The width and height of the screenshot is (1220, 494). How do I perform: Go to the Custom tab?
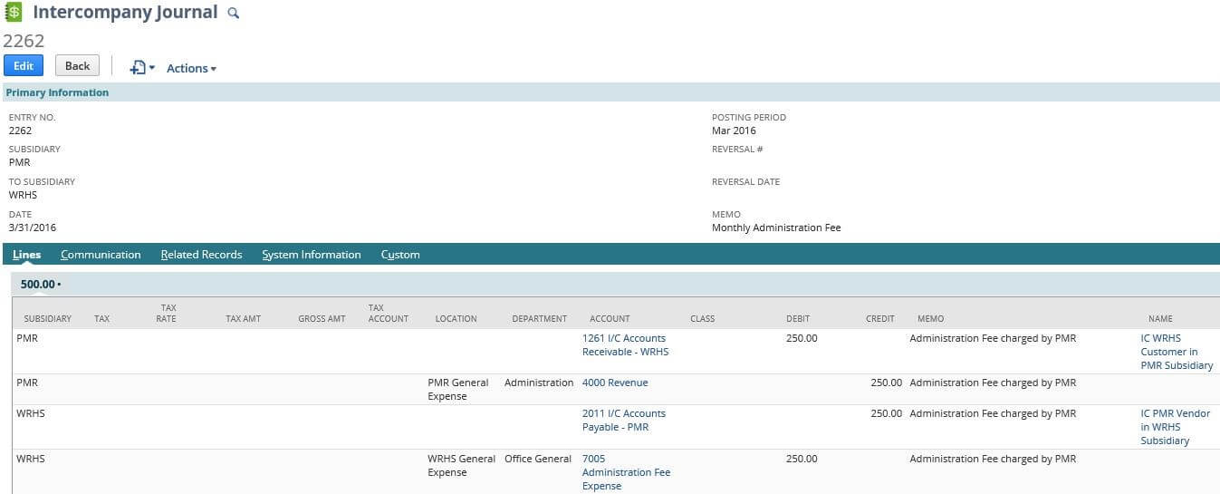point(399,255)
